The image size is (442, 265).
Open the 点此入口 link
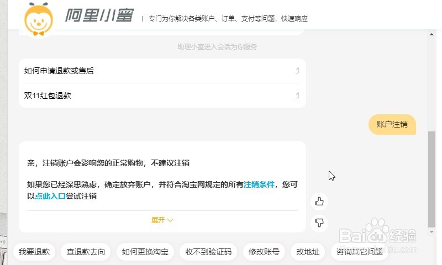pos(50,196)
